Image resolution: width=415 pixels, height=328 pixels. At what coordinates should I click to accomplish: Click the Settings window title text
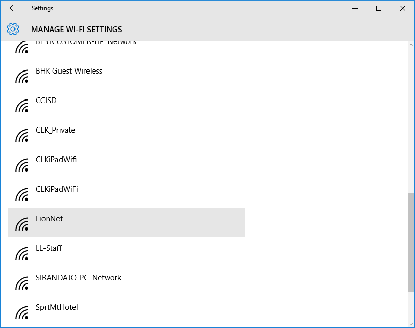[x=42, y=8]
